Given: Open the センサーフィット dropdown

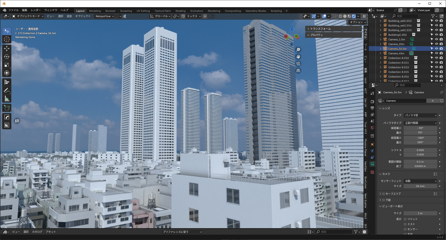Looking at the screenshot, I should [x=420, y=181].
